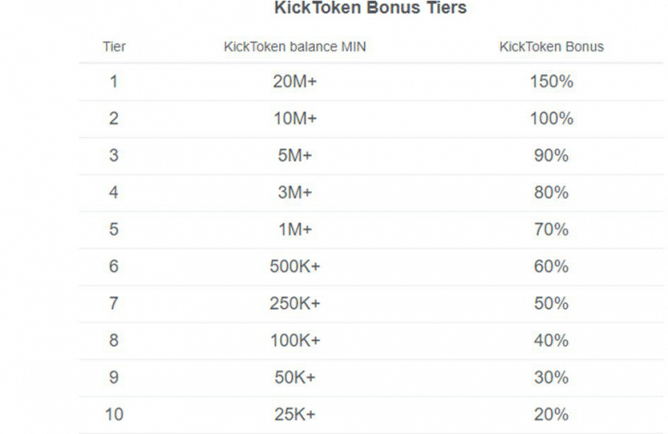Select the 40% bonus value
Image resolution: width=668 pixels, height=434 pixels.
click(x=552, y=341)
